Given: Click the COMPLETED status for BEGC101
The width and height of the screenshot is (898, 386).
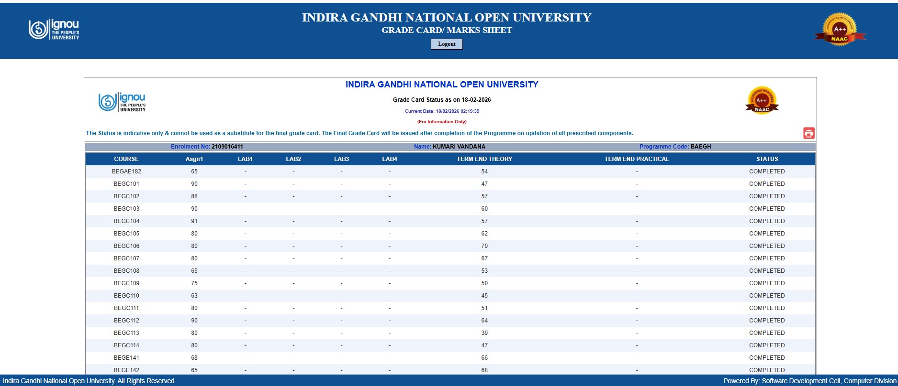Looking at the screenshot, I should (x=767, y=184).
